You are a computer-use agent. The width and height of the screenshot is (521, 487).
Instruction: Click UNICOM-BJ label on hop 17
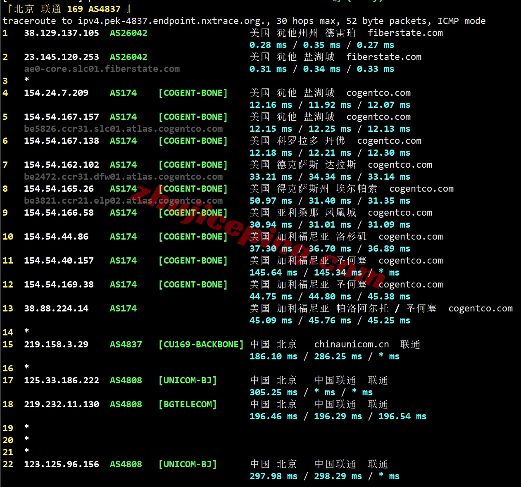188,380
